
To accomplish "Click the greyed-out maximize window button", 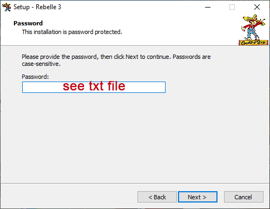I will (232, 7).
